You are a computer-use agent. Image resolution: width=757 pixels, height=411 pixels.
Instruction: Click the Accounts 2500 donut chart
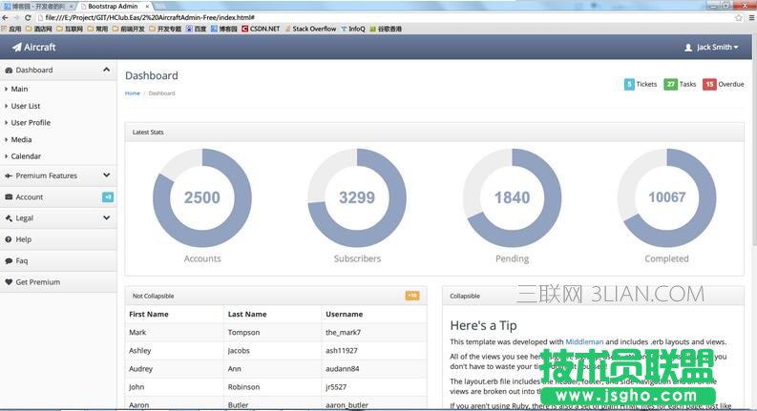click(202, 197)
